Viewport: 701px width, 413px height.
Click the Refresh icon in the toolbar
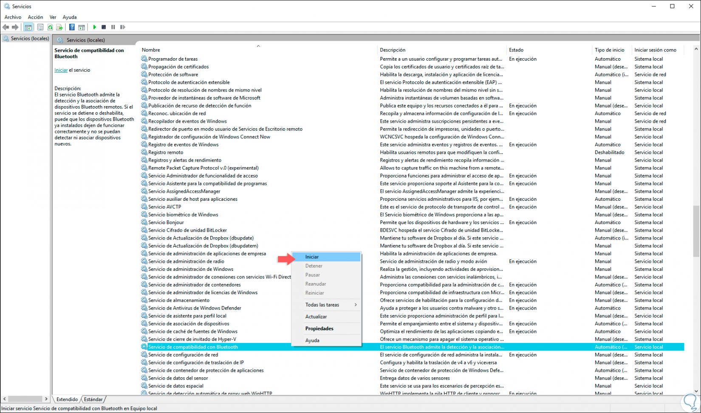50,27
